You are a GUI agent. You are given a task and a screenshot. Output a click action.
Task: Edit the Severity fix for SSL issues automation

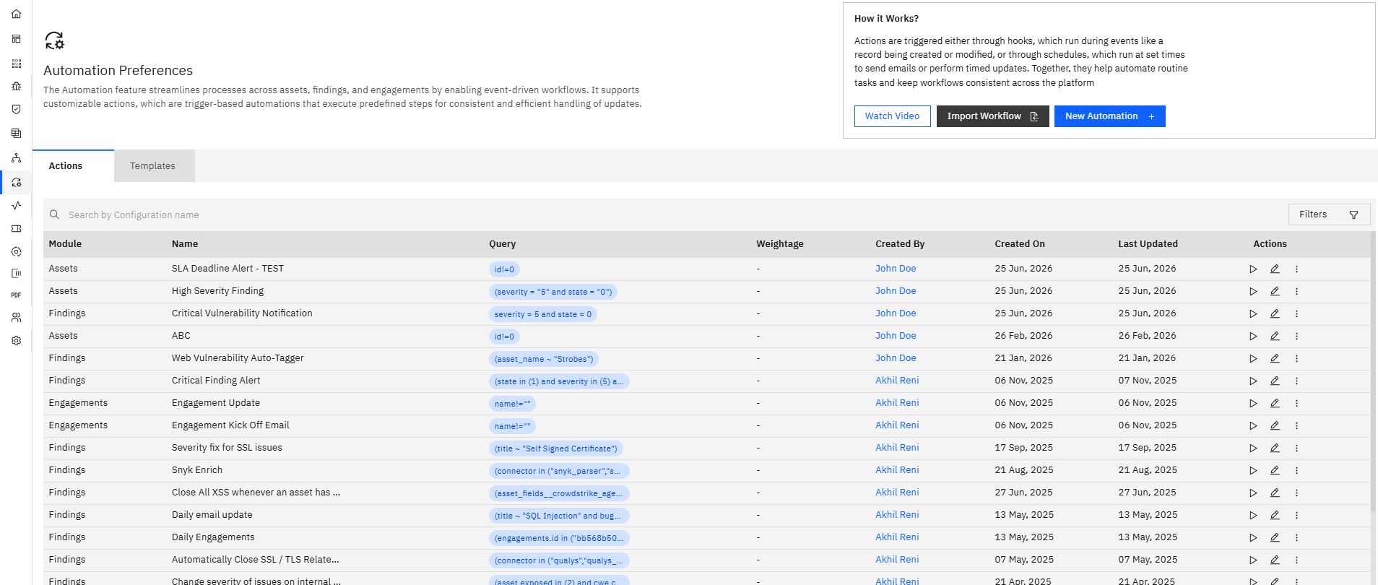click(x=1275, y=448)
